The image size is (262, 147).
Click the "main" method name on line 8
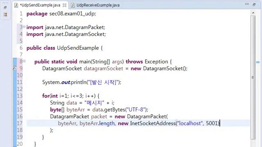pyautogui.click(x=85, y=62)
